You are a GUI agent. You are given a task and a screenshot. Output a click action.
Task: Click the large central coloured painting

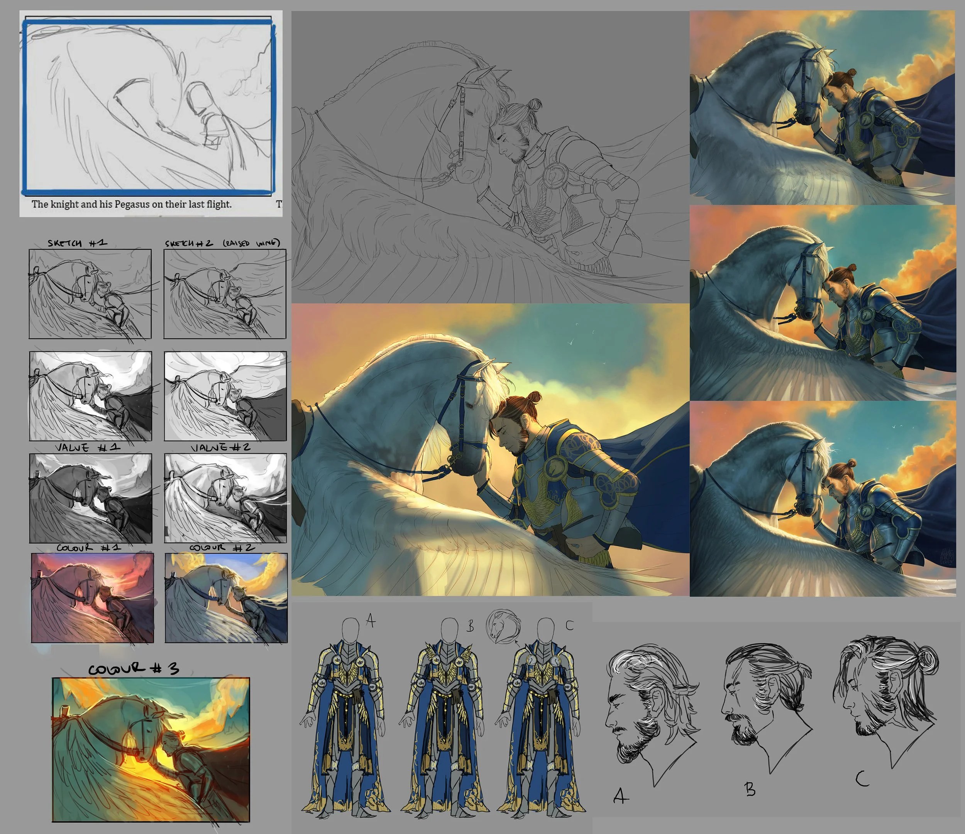(x=490, y=449)
